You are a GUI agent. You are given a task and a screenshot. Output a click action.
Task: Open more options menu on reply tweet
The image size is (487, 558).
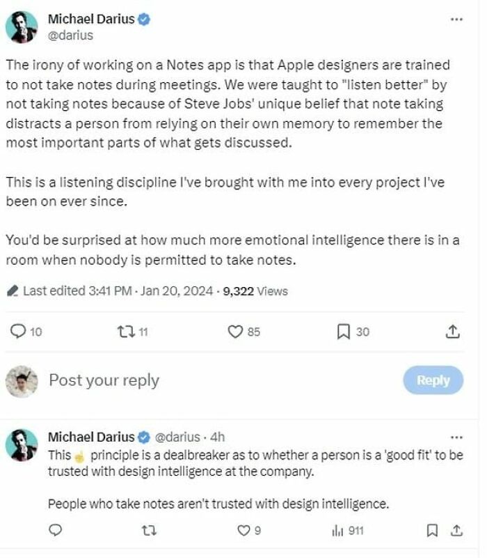click(456, 437)
